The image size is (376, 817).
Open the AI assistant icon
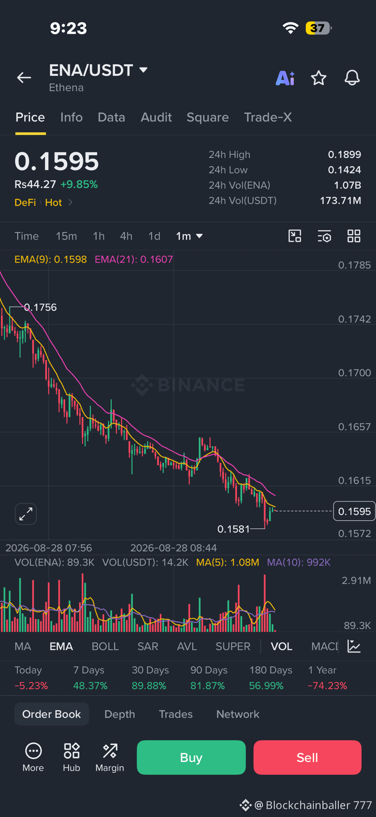point(285,78)
